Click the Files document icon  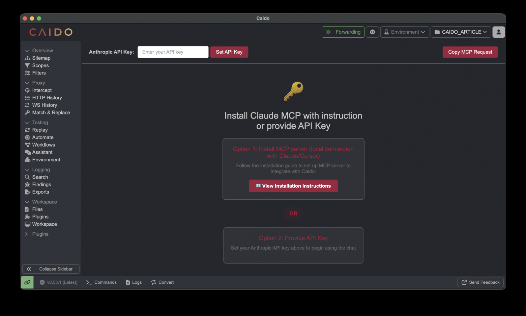point(27,209)
